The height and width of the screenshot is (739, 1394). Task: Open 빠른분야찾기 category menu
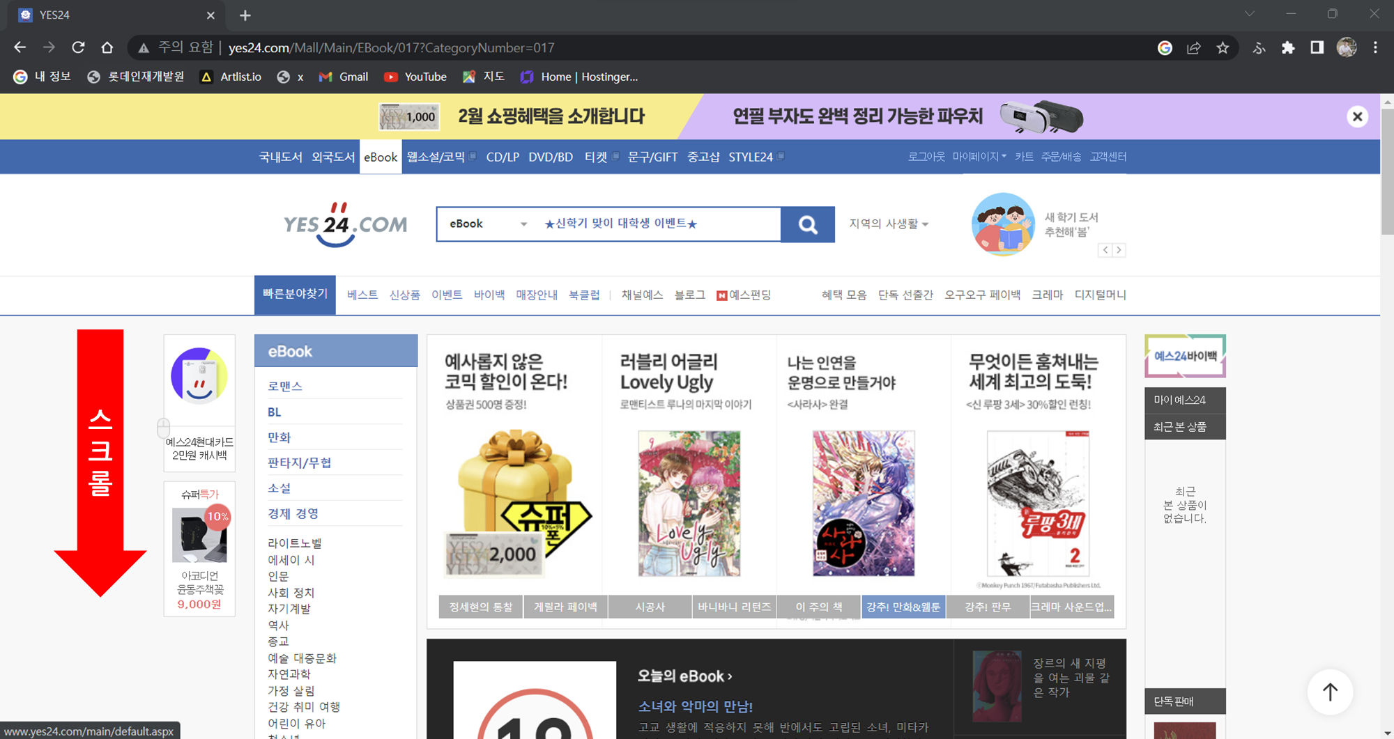(x=295, y=295)
